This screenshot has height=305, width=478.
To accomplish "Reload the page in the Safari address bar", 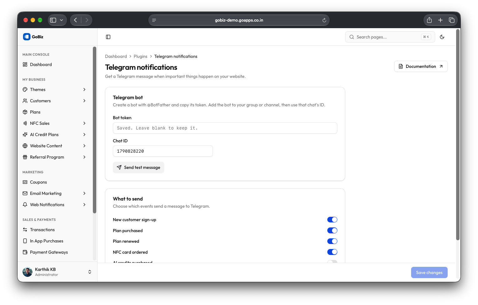I will (x=324, y=20).
